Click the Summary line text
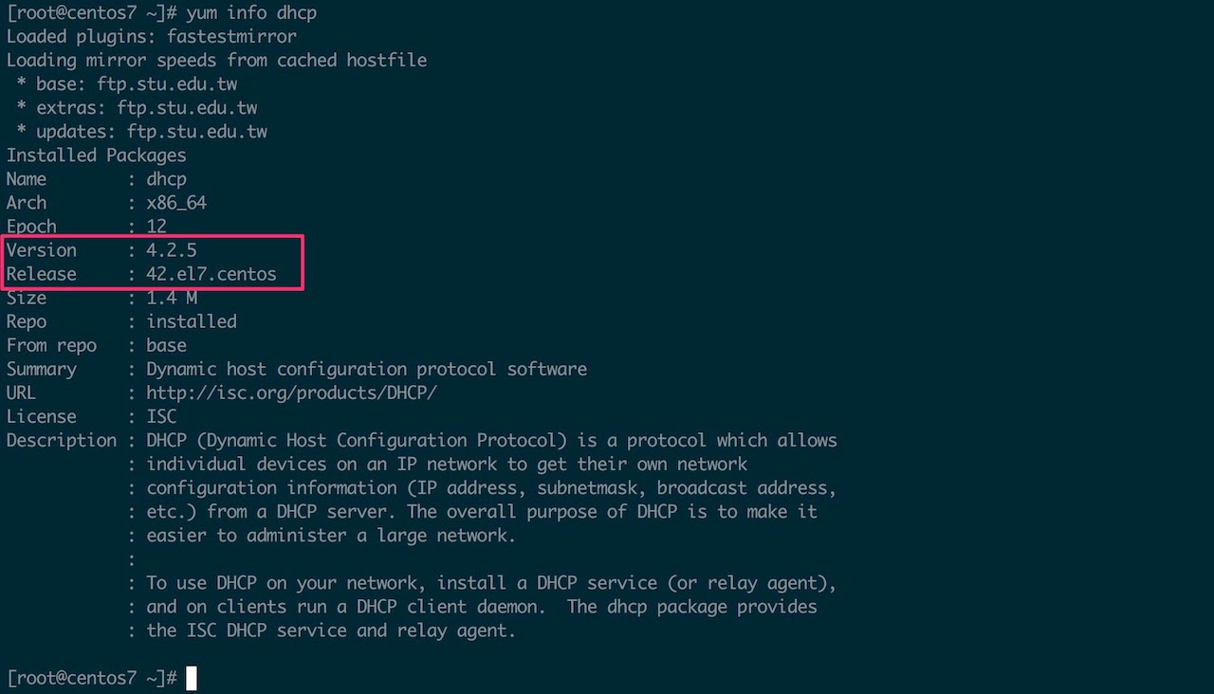This screenshot has height=694, width=1214. tap(366, 369)
